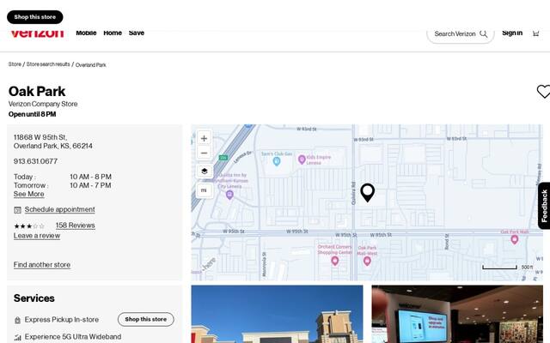Viewport: 550px width, 343px height.
Task: Open 158 Reviews
Action: point(75,226)
